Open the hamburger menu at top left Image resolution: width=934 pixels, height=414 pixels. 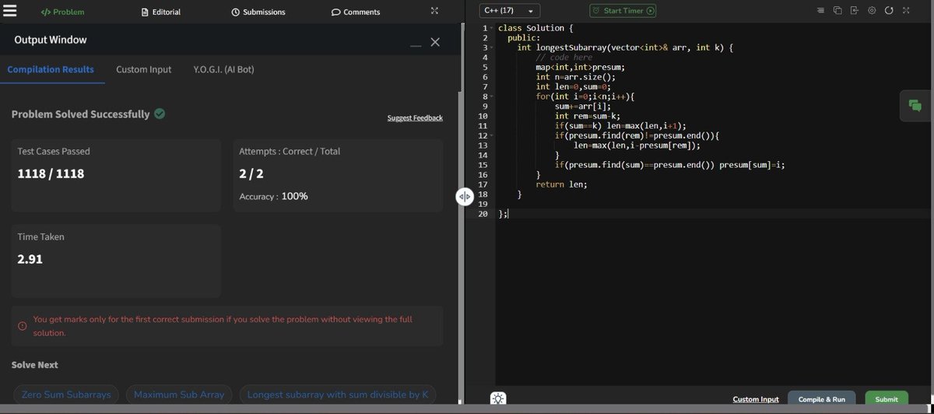pos(10,11)
